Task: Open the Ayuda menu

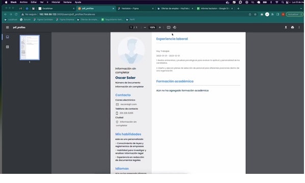Action: (78, 3)
